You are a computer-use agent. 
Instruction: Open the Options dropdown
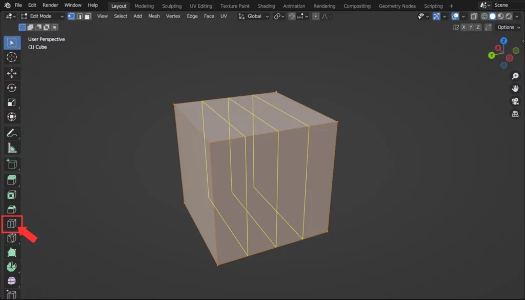tap(508, 28)
